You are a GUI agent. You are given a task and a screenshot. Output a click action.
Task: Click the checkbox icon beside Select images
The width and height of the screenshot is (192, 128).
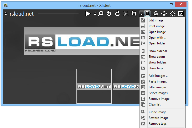coord(143,93)
